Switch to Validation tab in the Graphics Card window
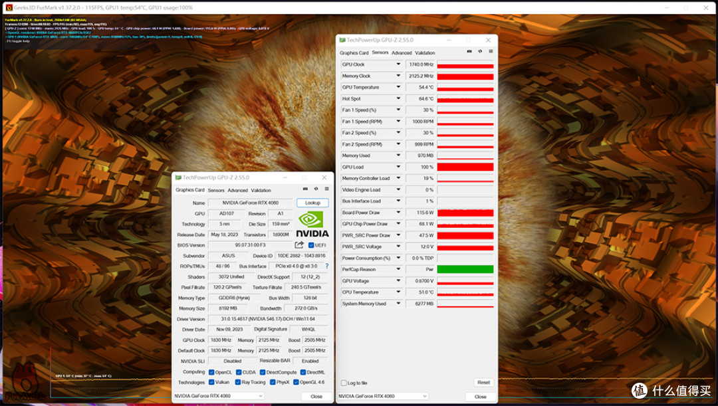The width and height of the screenshot is (718, 406). pyautogui.click(x=261, y=191)
